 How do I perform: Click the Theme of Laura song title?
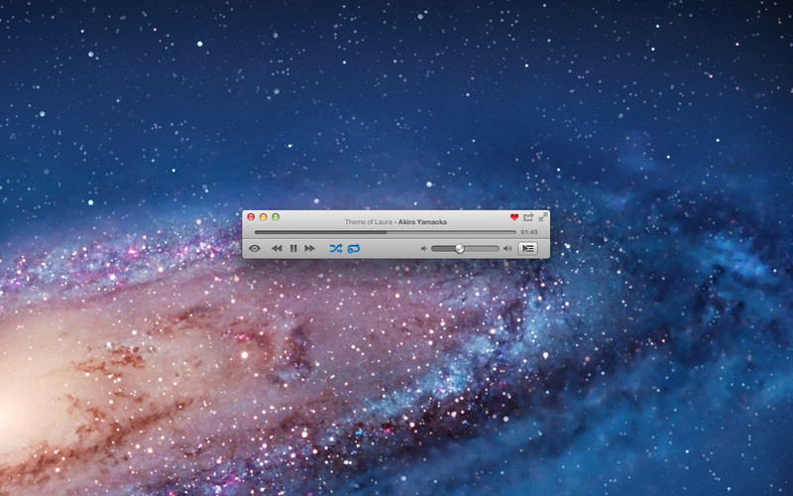368,221
